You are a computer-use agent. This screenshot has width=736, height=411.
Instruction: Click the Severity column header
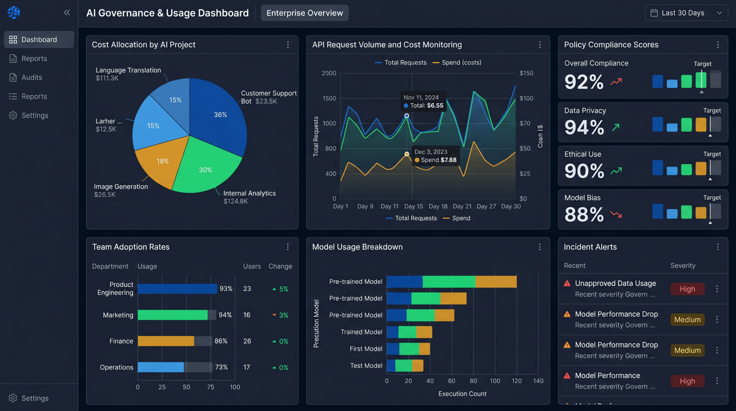[x=683, y=265]
